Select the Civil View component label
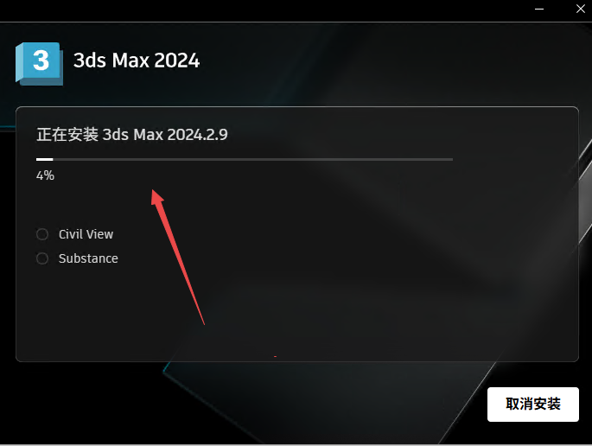The height and width of the screenshot is (446, 592). pos(86,234)
